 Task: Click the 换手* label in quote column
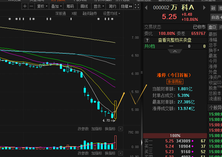(x=214, y=50)
